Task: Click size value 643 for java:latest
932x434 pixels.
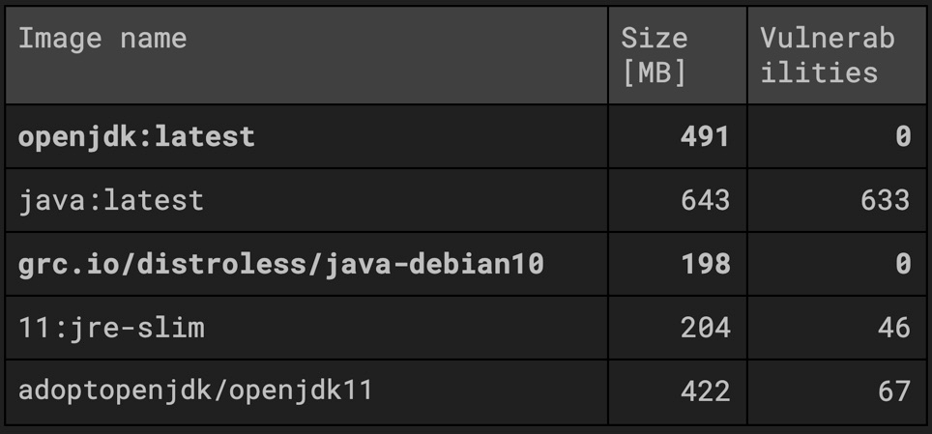Action: 703,200
